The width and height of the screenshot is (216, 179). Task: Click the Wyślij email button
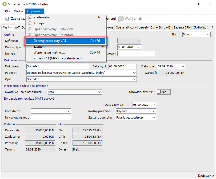pos(130,19)
